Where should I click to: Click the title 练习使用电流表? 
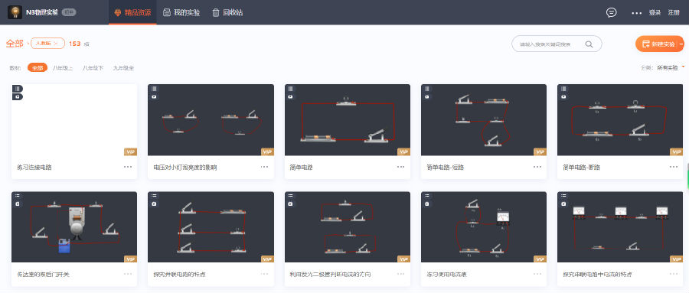click(446, 275)
